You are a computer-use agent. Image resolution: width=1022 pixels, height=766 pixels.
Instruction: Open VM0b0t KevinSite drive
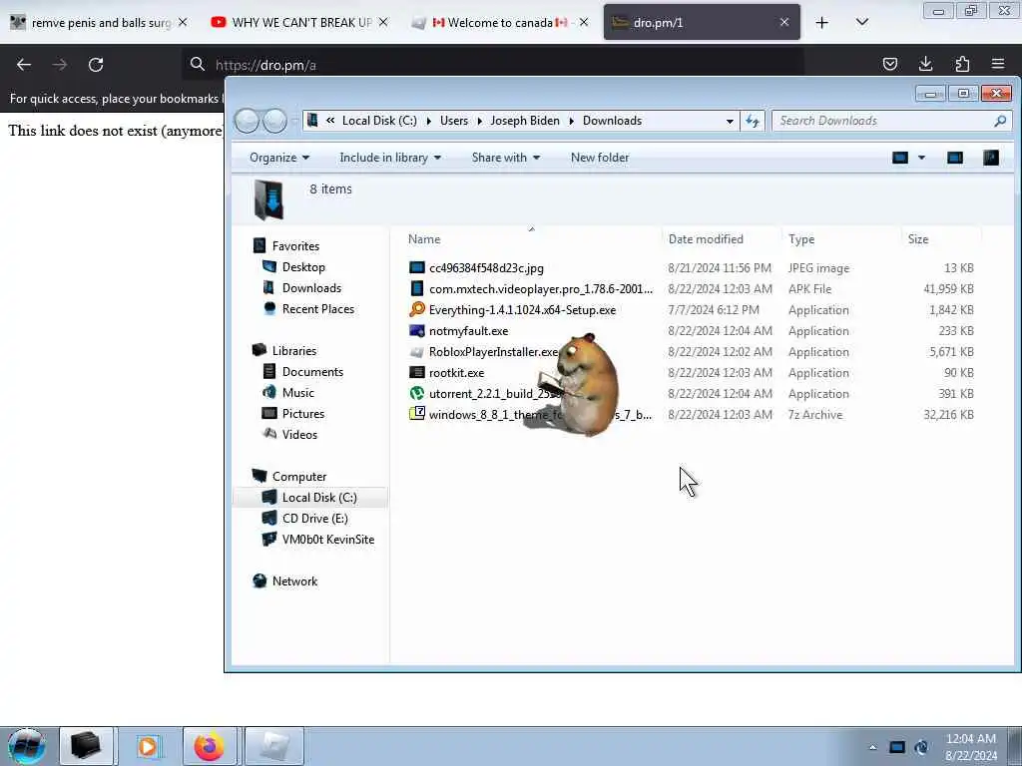(327, 540)
